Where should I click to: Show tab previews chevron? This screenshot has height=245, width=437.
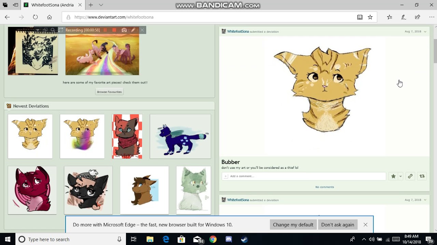point(101,5)
